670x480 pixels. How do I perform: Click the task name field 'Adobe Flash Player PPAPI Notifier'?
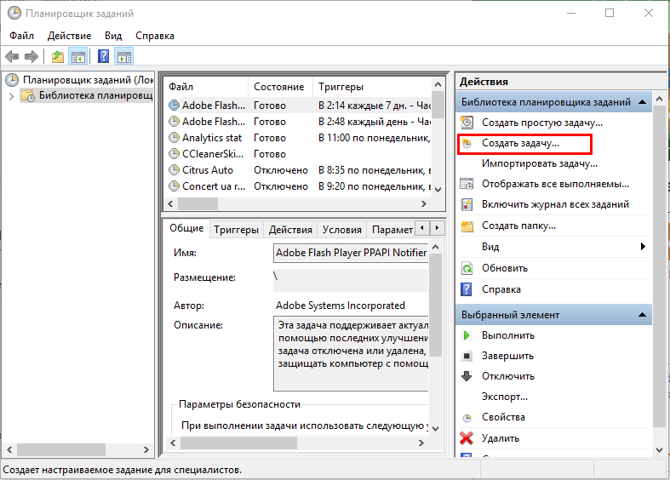coord(351,253)
